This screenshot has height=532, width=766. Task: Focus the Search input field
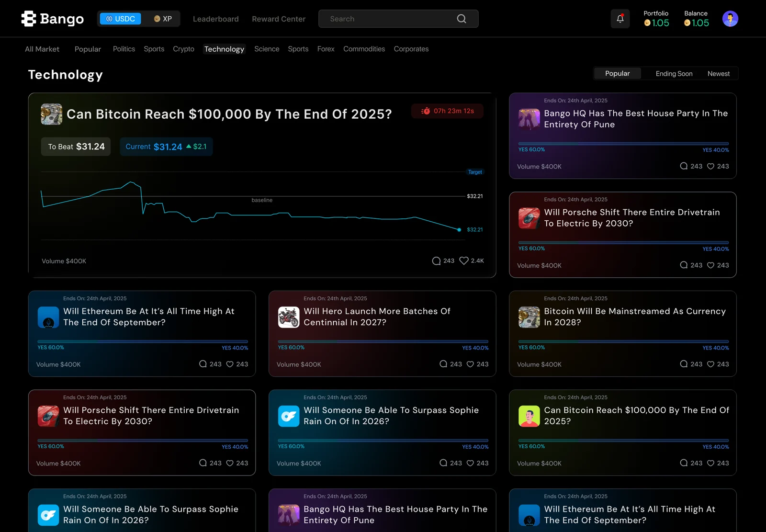pos(398,19)
